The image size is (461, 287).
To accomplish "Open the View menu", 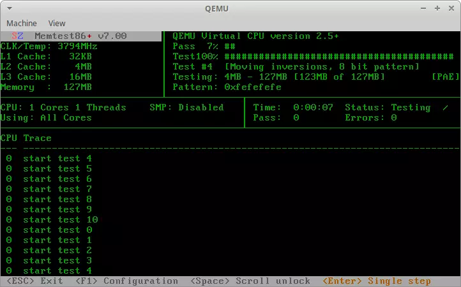I will click(x=57, y=23).
